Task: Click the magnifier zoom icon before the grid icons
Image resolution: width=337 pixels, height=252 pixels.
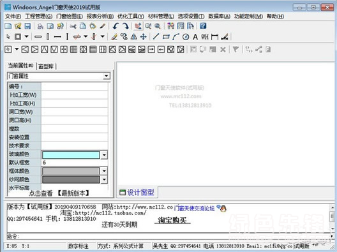Action: click(x=158, y=26)
